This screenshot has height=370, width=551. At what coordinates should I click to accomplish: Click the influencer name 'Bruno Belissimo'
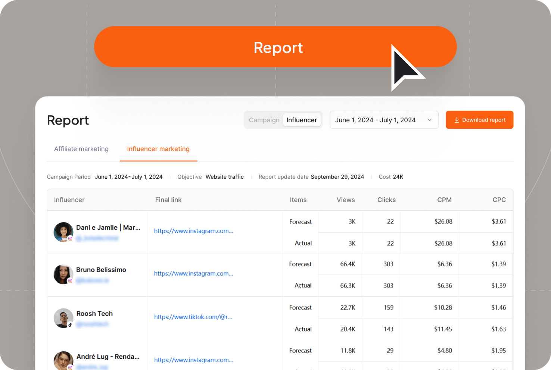[x=101, y=270]
